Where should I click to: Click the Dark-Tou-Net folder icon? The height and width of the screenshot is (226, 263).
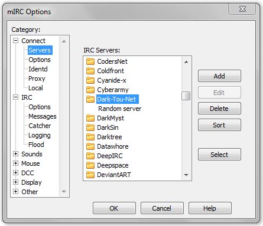pos(90,99)
